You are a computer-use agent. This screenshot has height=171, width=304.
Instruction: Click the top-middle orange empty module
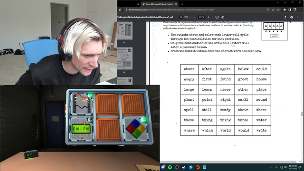coord(107,104)
